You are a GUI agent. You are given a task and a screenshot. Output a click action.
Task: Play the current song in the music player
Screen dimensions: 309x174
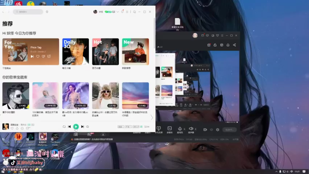click(76, 127)
